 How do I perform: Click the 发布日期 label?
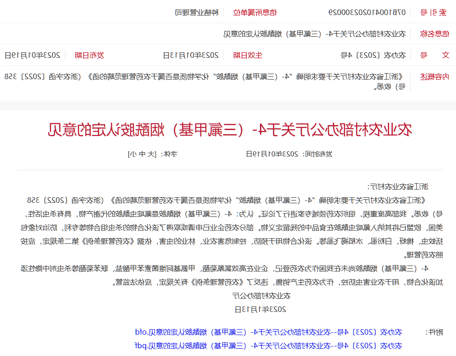pyautogui.click(x=89, y=55)
